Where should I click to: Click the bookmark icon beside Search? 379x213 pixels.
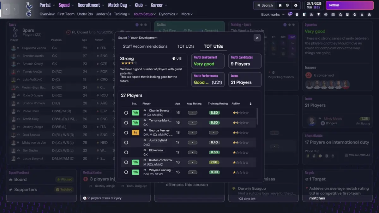click(280, 5)
